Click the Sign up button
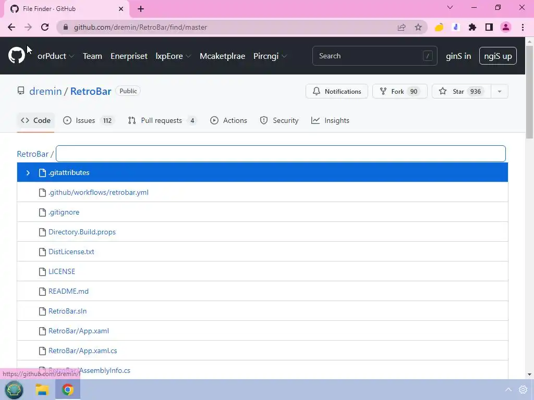 tap(498, 56)
